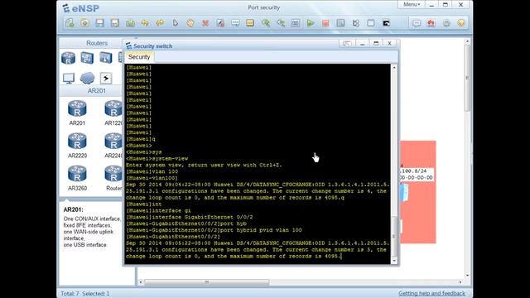Image resolution: width=530 pixels, height=298 pixels.
Task: Minimize the Security switch terminal window
Action: pyautogui.click(x=362, y=44)
